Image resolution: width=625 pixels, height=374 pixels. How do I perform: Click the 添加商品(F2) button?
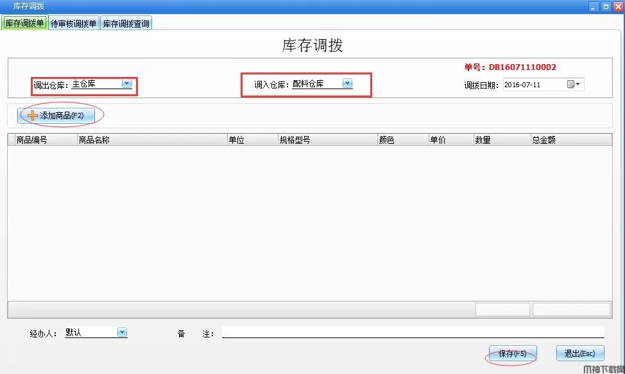pyautogui.click(x=56, y=115)
